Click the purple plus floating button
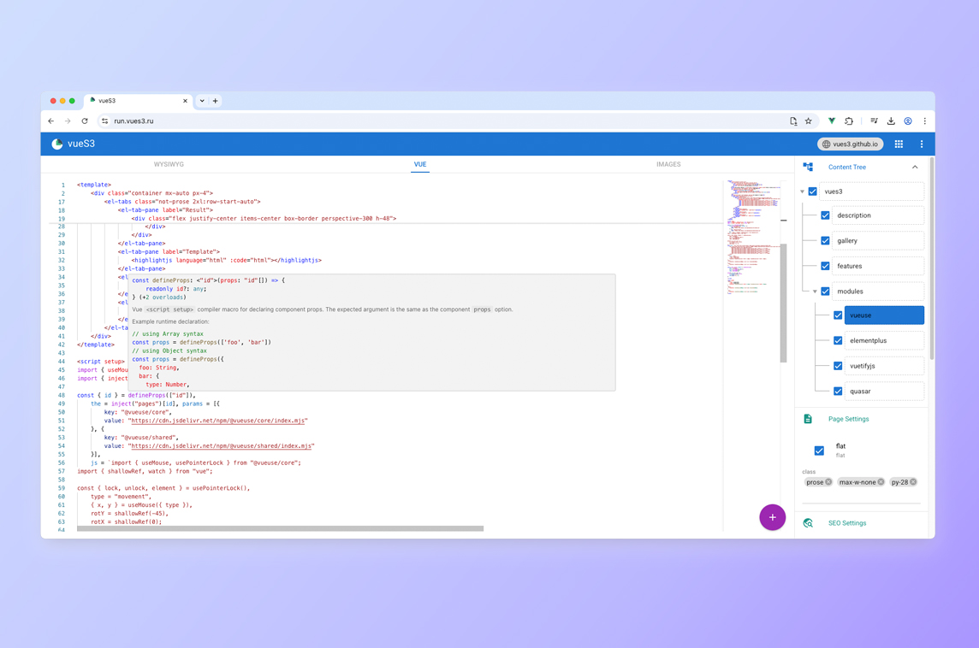 coord(773,518)
